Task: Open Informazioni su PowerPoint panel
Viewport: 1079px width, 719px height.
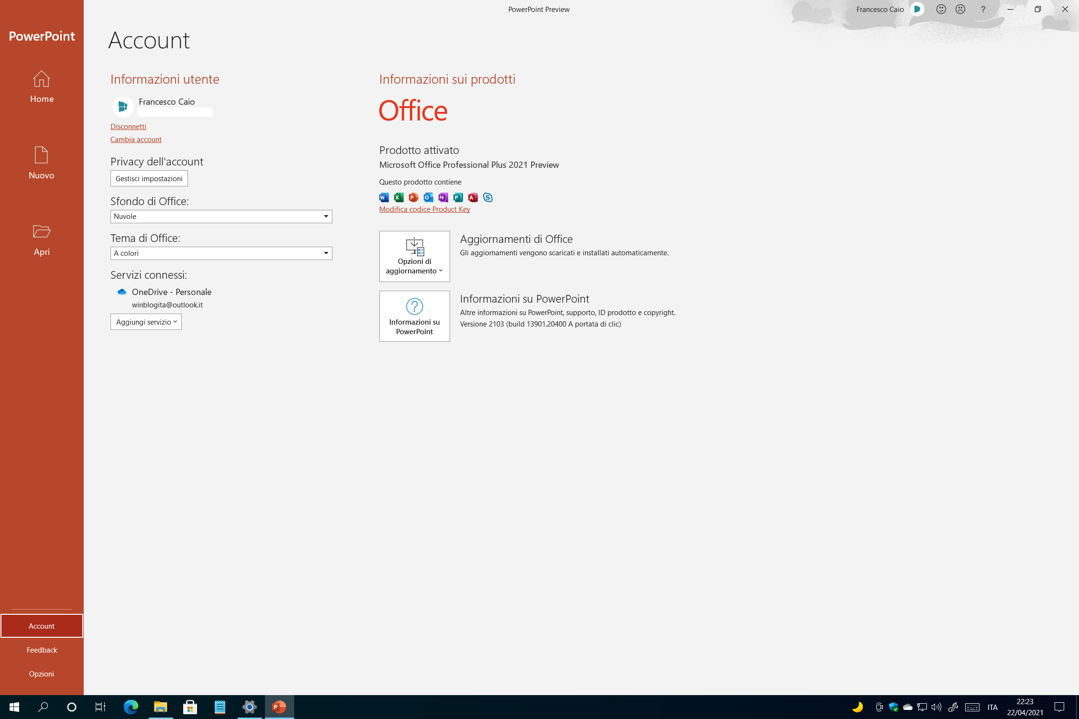Action: pyautogui.click(x=414, y=316)
